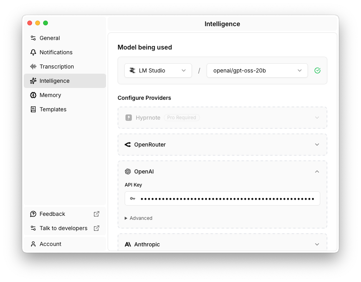Click the Anthropic logo icon
The height and width of the screenshot is (282, 361).
pyautogui.click(x=128, y=244)
